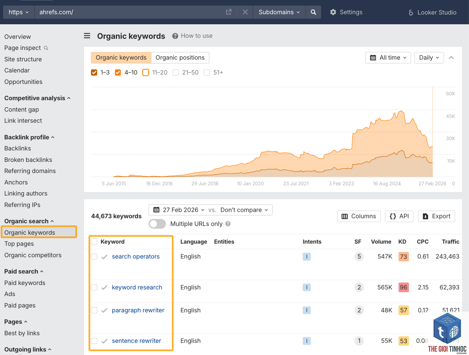Open Looker Studio integration icon
The height and width of the screenshot is (355, 469).
click(411, 12)
